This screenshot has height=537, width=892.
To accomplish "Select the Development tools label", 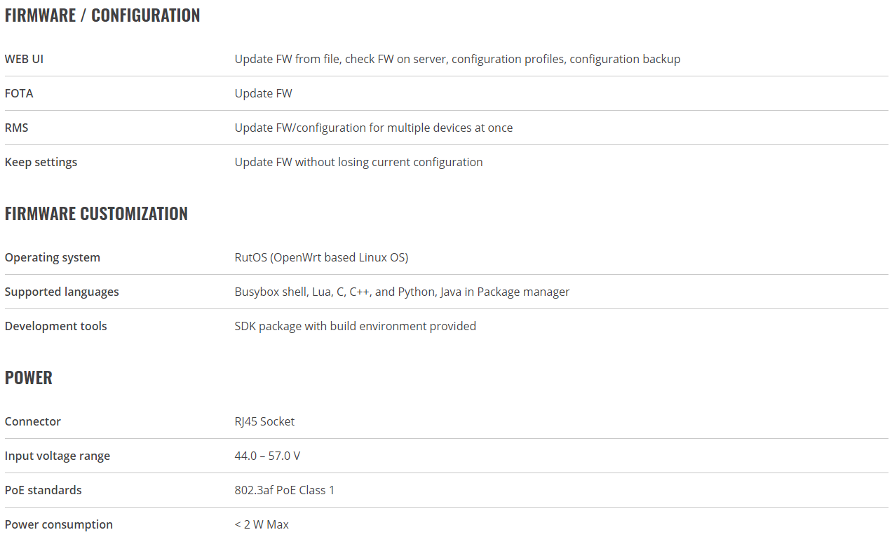I will [56, 327].
